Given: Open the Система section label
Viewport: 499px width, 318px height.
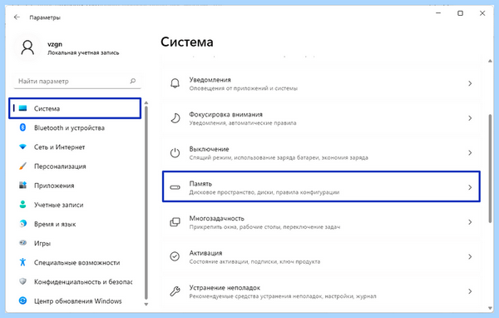Looking at the screenshot, I should point(47,109).
